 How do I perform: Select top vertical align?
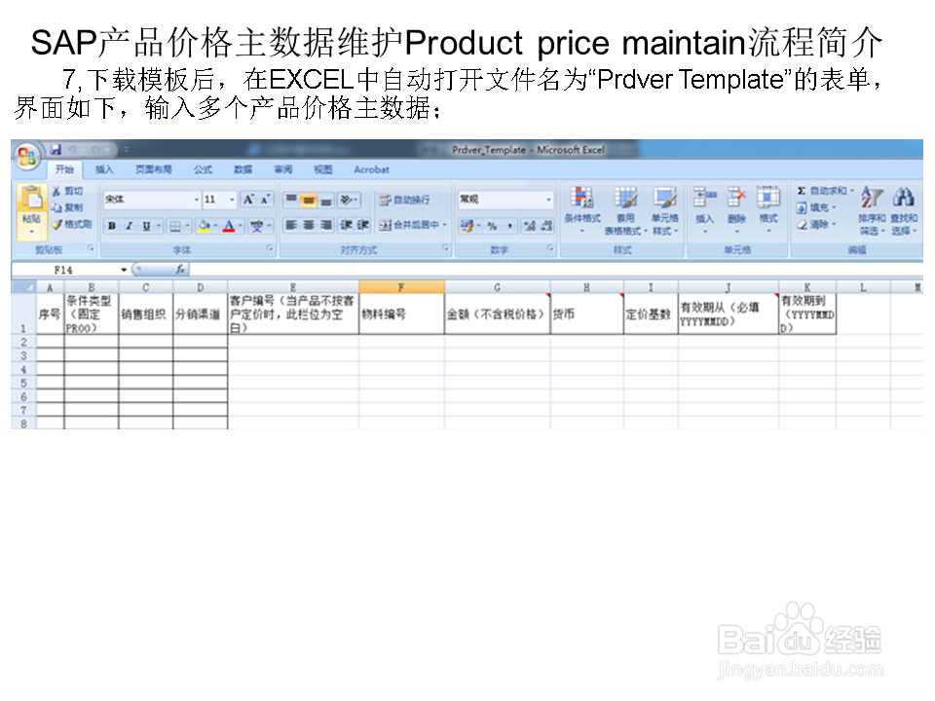tap(291, 200)
